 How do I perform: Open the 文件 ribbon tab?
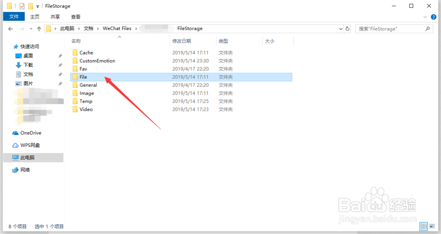14,17
